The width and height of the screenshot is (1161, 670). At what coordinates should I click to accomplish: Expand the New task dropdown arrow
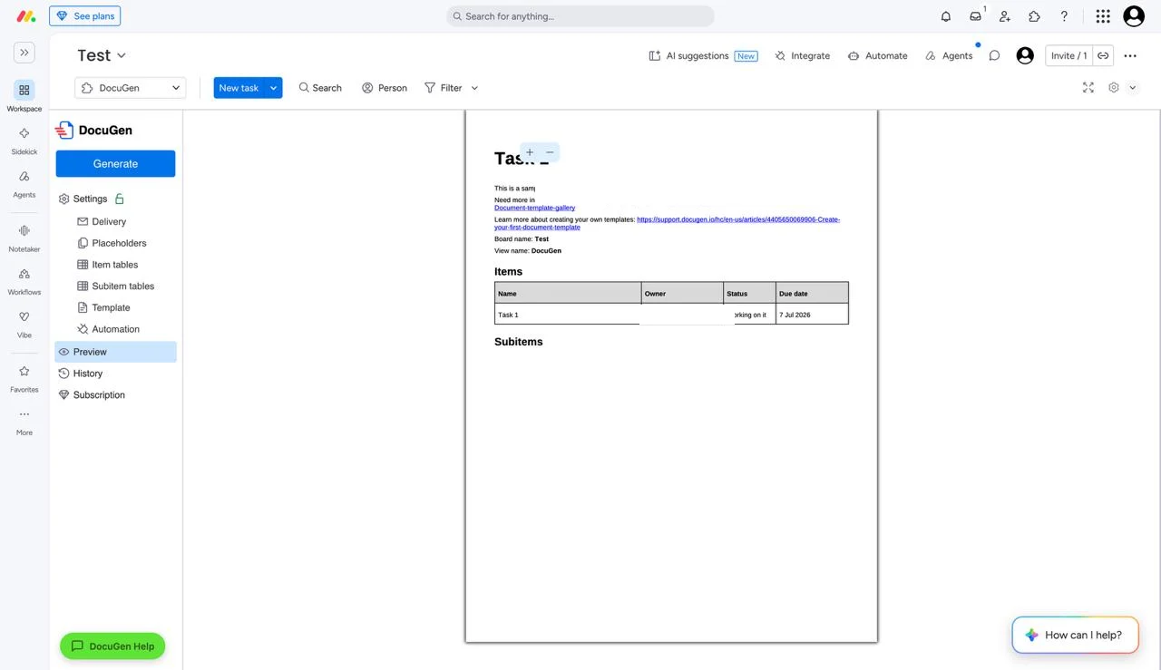point(273,88)
